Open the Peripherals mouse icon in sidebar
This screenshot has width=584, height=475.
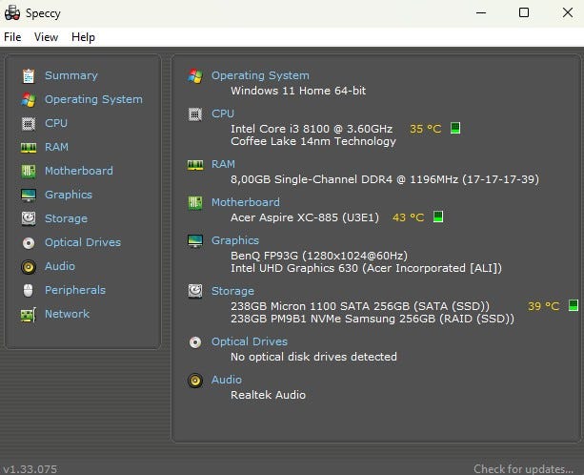(x=29, y=291)
